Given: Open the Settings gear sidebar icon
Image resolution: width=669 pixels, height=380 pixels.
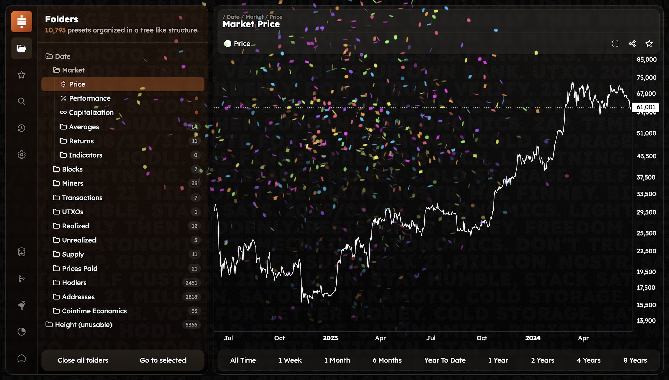Looking at the screenshot, I should pyautogui.click(x=22, y=155).
